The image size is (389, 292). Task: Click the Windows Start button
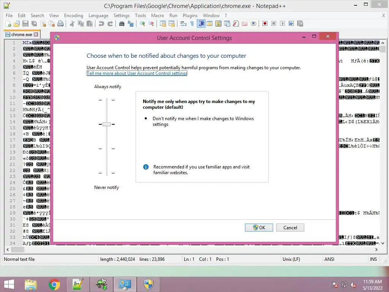tap(9, 284)
